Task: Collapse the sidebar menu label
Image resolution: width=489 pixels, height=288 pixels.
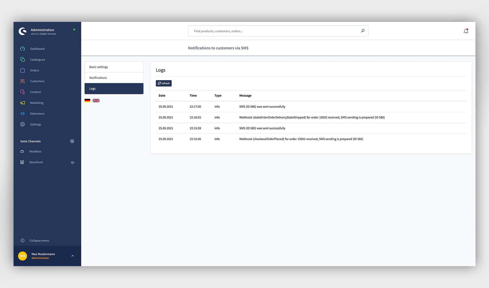Action: pos(39,240)
